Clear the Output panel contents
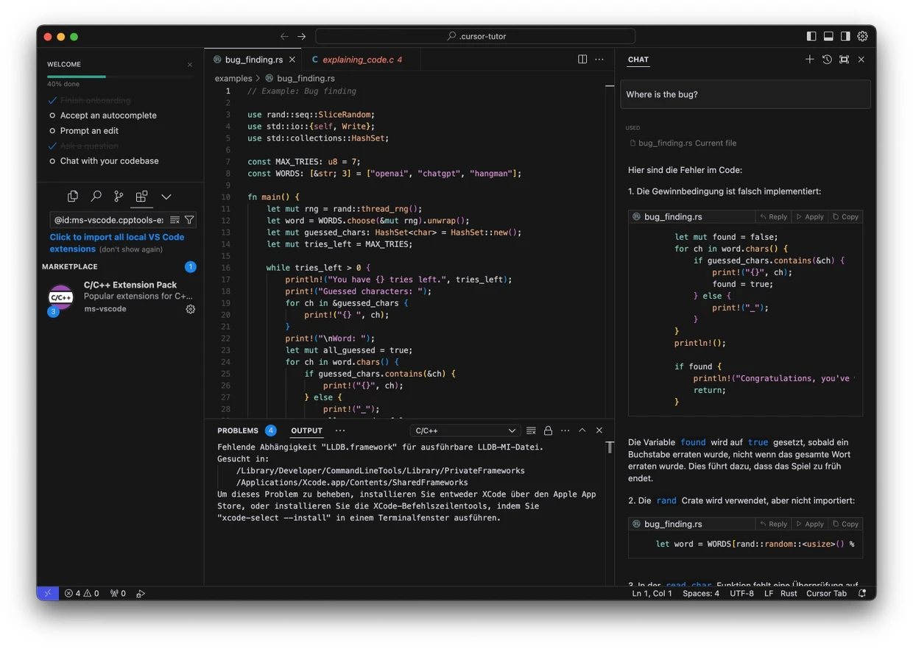The image size is (913, 649). pyautogui.click(x=531, y=430)
